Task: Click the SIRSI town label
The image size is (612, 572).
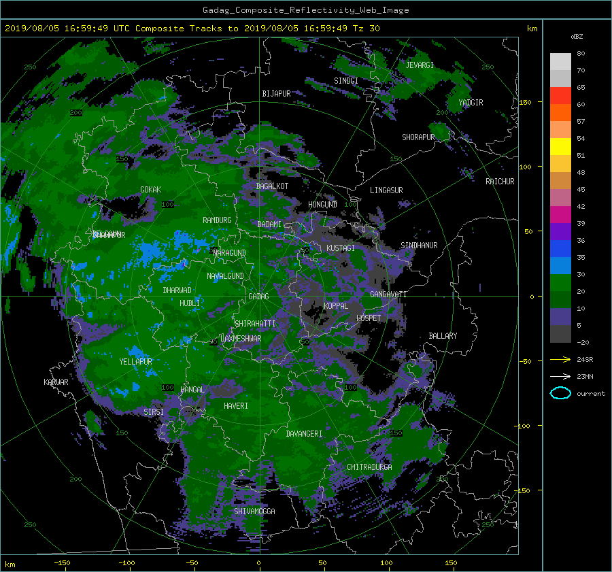Action: (154, 412)
